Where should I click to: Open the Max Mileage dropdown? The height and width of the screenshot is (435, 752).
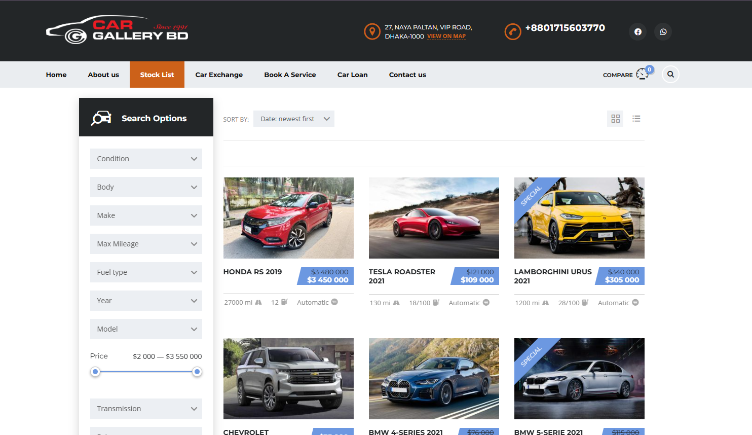tap(146, 244)
